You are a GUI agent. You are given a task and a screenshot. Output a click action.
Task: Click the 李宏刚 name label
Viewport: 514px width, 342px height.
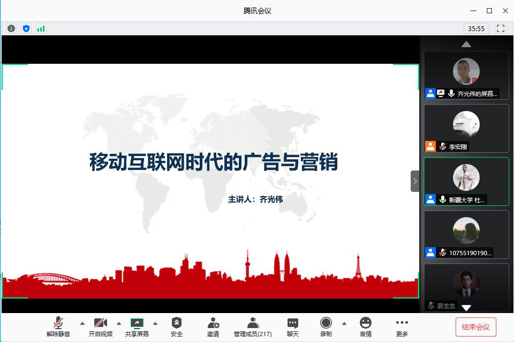[x=458, y=147]
